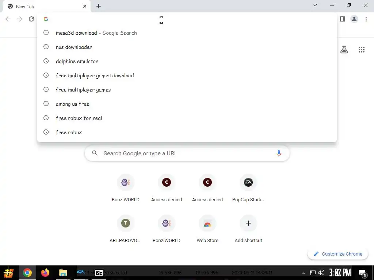The width and height of the screenshot is (374, 280).
Task: Click the magnifier icon in the search box
Action: pos(95,153)
